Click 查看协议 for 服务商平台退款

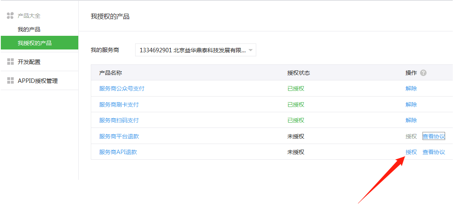433,136
